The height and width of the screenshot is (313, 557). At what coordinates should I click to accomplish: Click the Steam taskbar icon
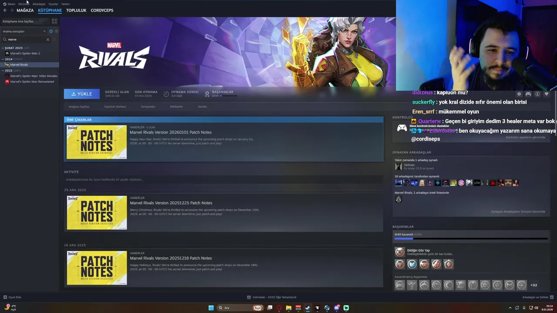308,308
